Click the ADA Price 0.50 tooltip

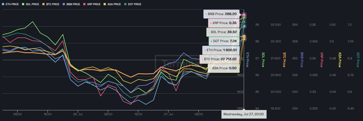[x=224, y=68]
